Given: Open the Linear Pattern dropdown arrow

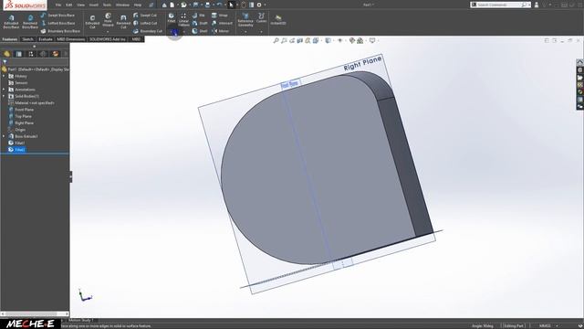Looking at the screenshot, I should [x=183, y=31].
